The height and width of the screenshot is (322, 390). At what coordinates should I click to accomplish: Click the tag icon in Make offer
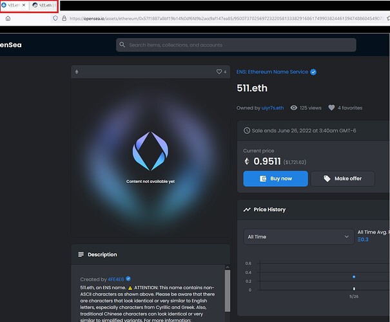pos(327,178)
